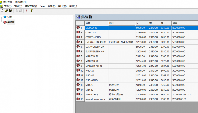Click the New document toolbar icon
198x113 pixels.
tap(2, 10)
